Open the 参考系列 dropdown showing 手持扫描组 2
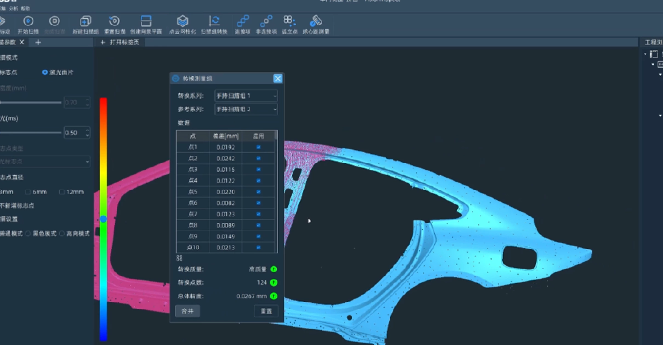This screenshot has width=663, height=345. [245, 109]
